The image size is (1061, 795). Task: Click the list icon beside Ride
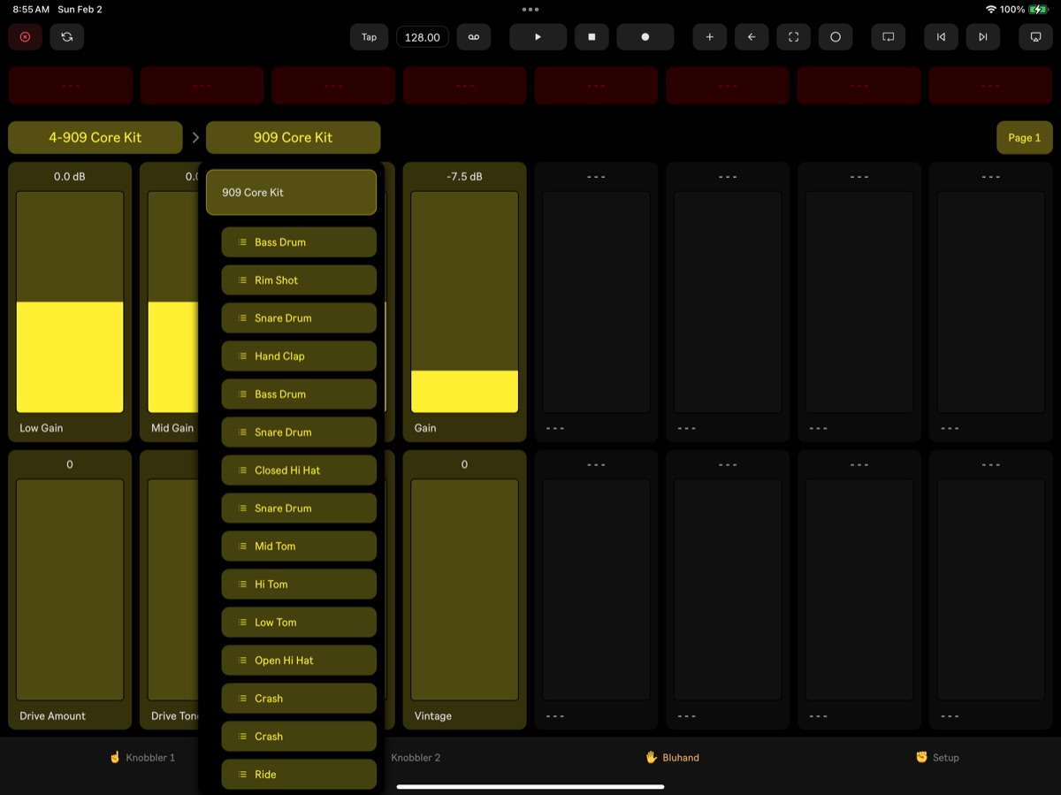(x=242, y=775)
